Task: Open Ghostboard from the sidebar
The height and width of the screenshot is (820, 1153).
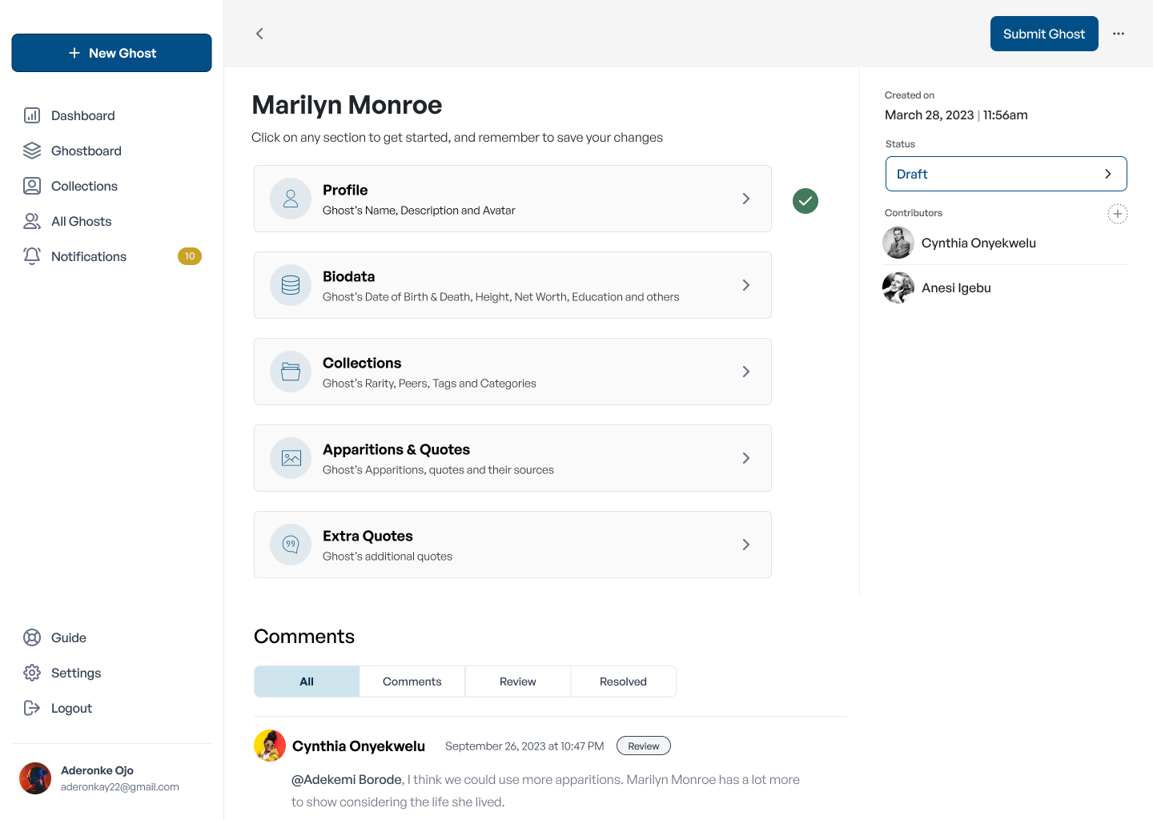Action: pos(86,151)
